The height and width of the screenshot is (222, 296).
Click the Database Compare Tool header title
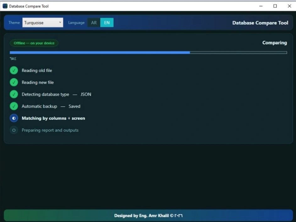tap(260, 23)
